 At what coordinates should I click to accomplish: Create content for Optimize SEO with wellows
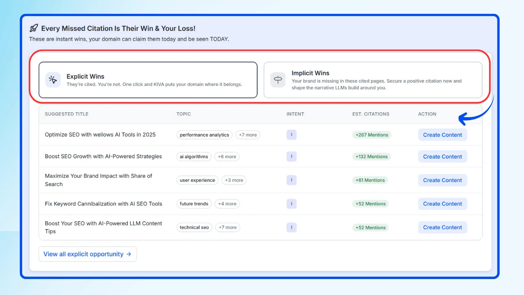(442, 135)
